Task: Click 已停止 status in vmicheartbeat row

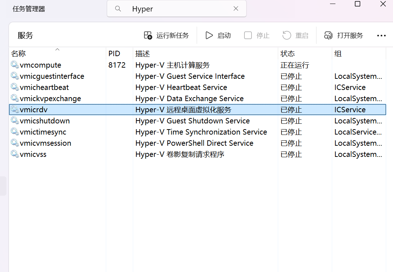Action: (x=291, y=87)
